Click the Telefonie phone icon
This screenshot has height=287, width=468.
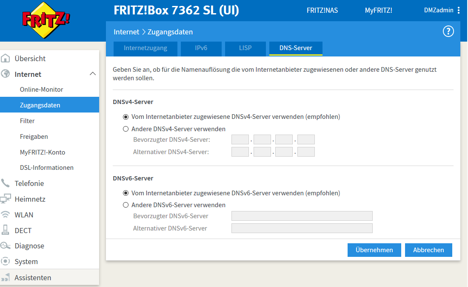(x=6, y=183)
